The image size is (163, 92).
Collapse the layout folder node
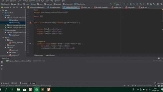click(x=5, y=40)
